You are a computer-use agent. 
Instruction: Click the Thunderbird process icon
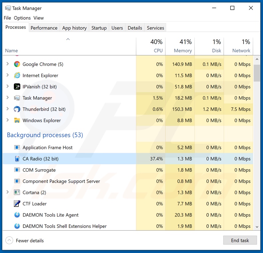click(x=17, y=109)
